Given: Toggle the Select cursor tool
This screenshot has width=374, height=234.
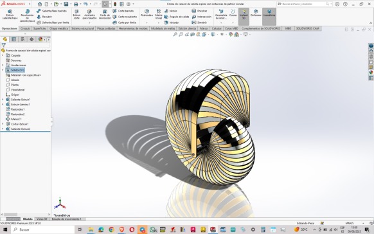Looking at the screenshot, I should coord(105,4).
